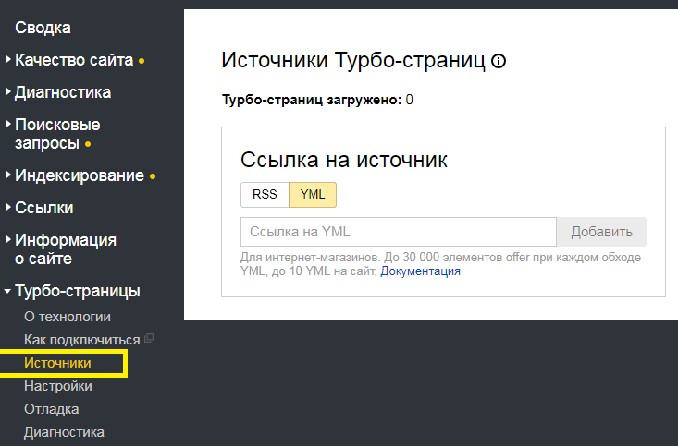Click Турбо-страниц загружено: 0 text
This screenshot has height=446, width=678.
[x=317, y=100]
